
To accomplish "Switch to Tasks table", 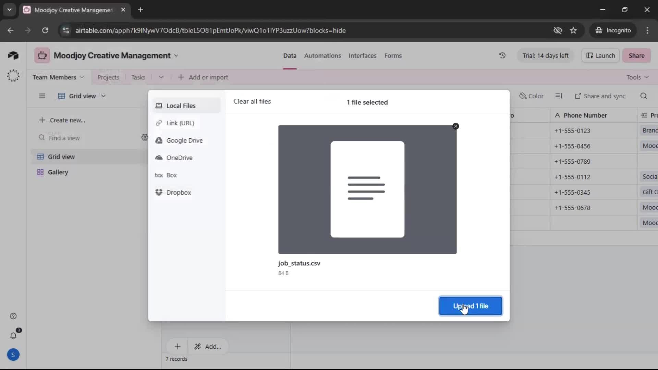I will [138, 77].
